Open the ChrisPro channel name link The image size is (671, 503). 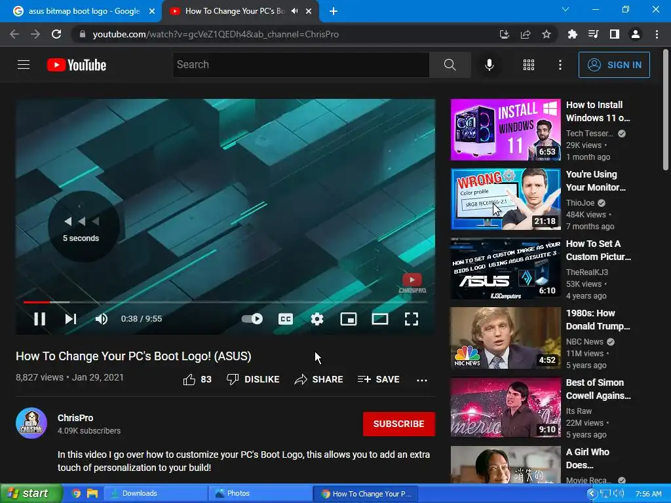coord(75,418)
